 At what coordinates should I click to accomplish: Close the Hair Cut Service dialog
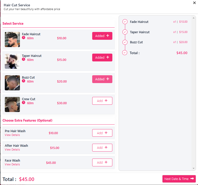(x=194, y=3)
